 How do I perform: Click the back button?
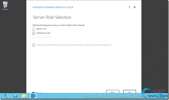pyautogui.click(x=113, y=92)
